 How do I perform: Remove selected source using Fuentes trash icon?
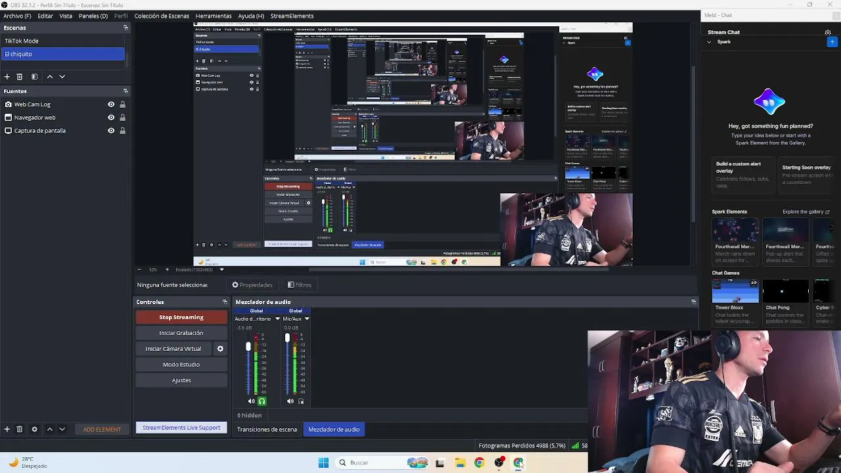19,429
